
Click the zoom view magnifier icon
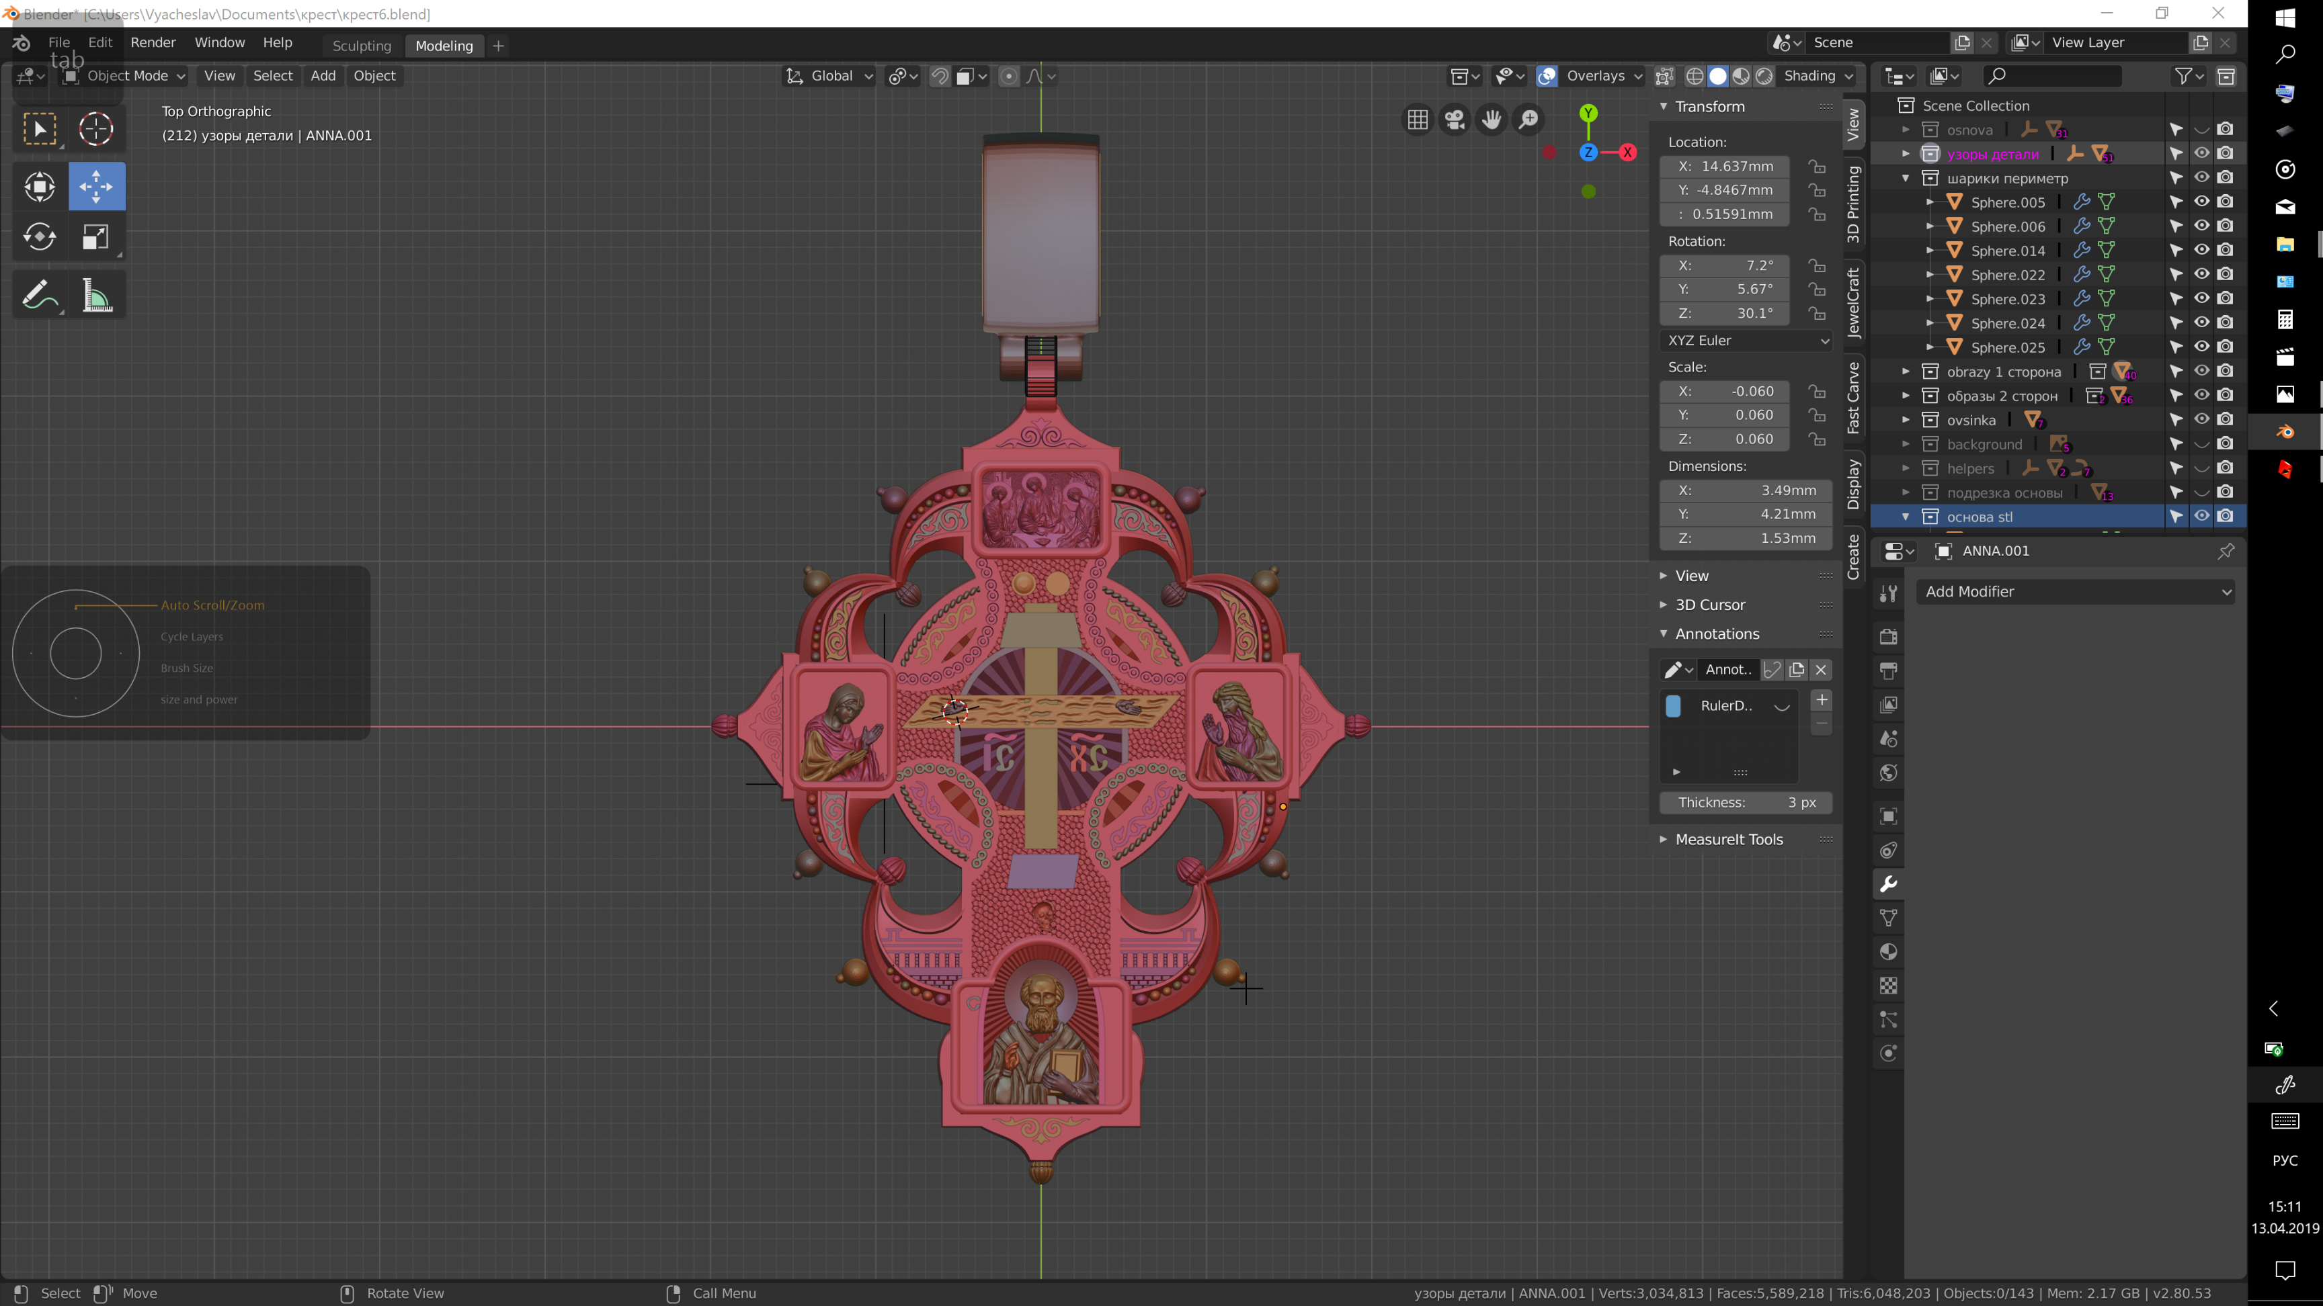pyautogui.click(x=1529, y=120)
